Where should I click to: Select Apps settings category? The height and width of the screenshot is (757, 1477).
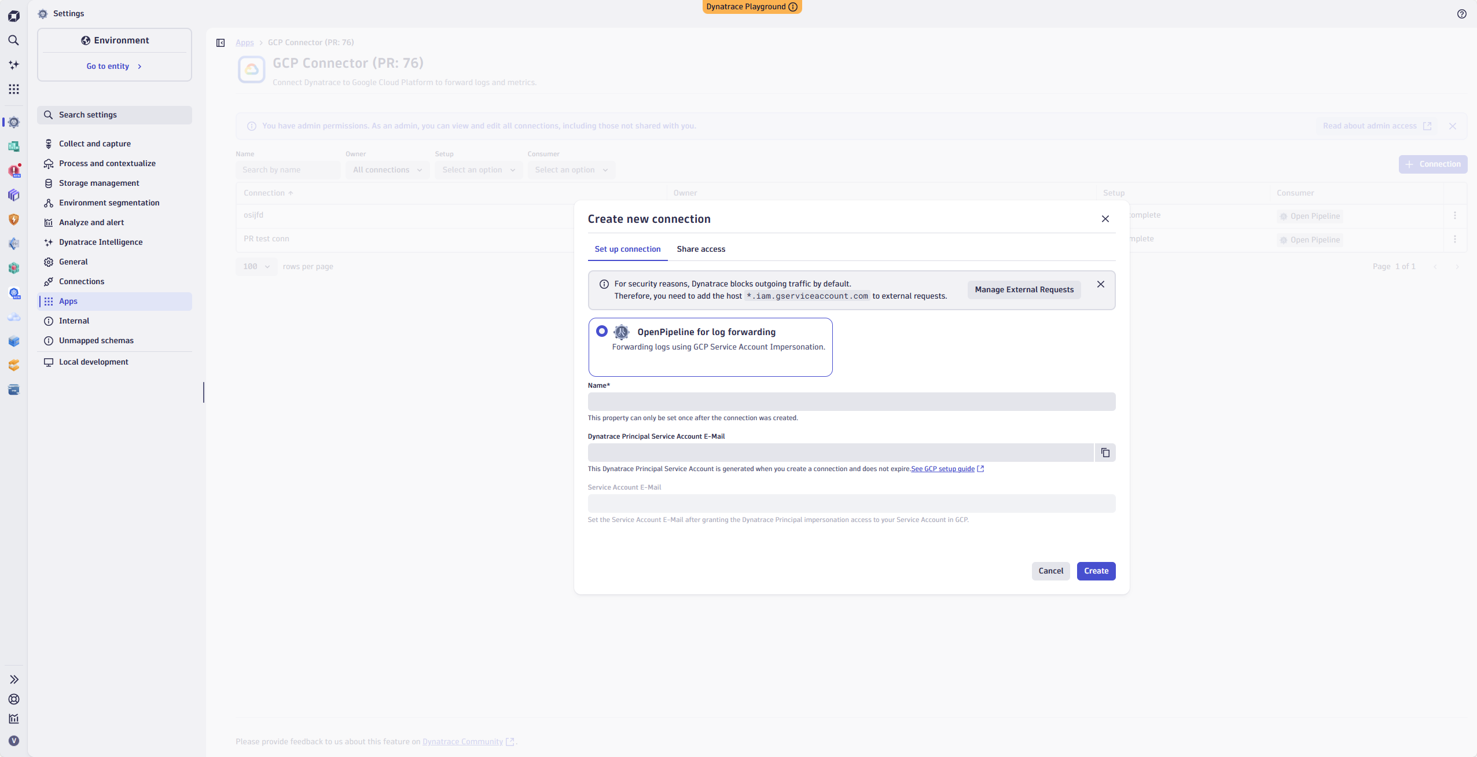pyautogui.click(x=115, y=301)
